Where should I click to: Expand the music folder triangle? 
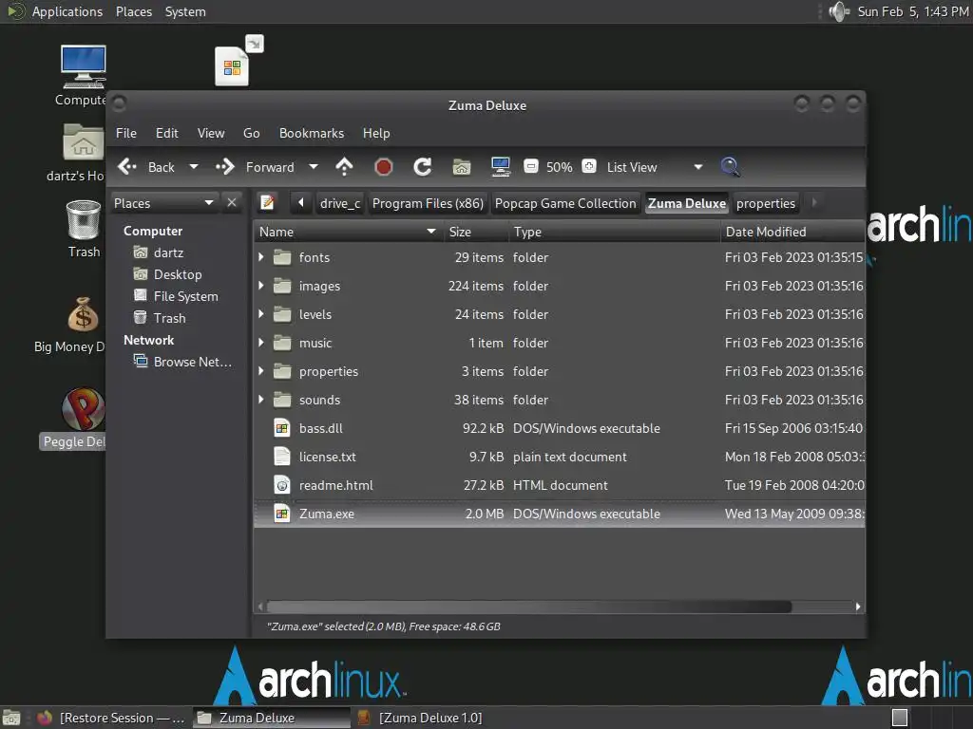click(x=261, y=343)
